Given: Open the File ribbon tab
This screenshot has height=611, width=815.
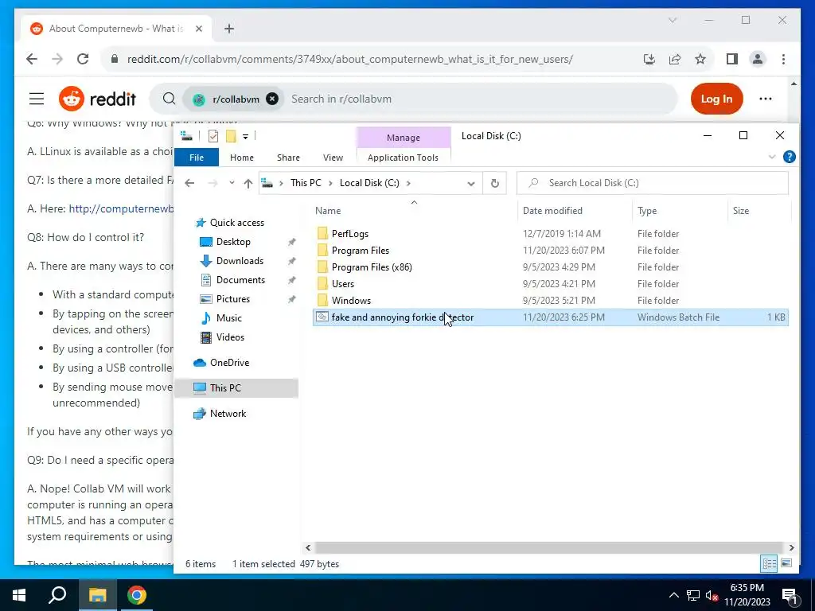Looking at the screenshot, I should [x=197, y=158].
